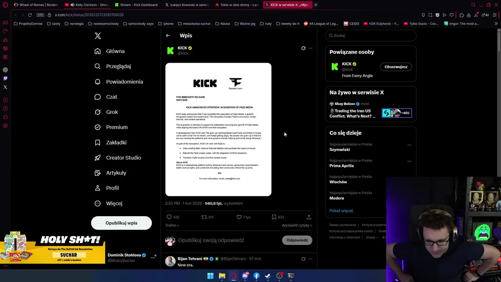Open Informacja o reklamach link
The image size is (501, 282).
(x=344, y=237)
